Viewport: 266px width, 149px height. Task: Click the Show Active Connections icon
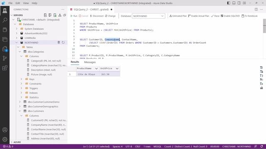point(55,15)
